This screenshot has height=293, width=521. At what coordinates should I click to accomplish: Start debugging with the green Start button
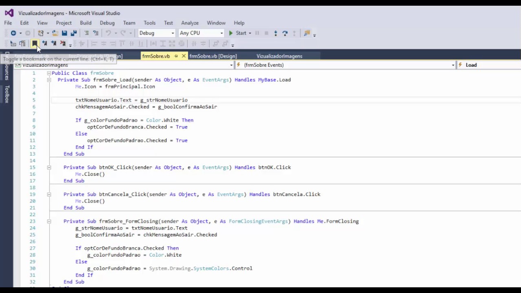pos(237,33)
